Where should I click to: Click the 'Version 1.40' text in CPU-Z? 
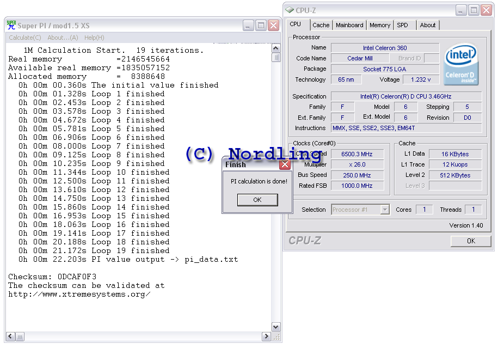pos(466,225)
